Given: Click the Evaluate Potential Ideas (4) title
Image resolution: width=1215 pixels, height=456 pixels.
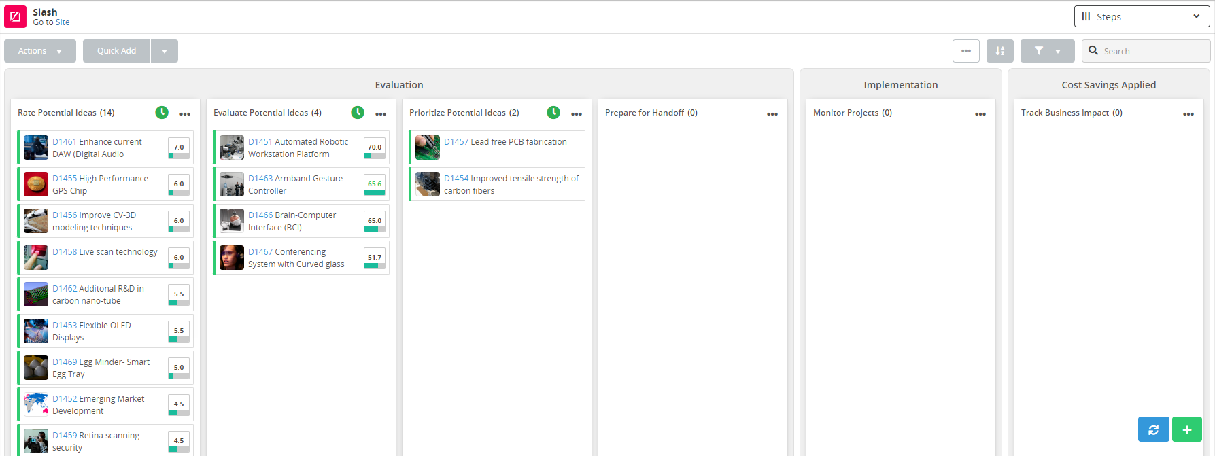Looking at the screenshot, I should (267, 113).
